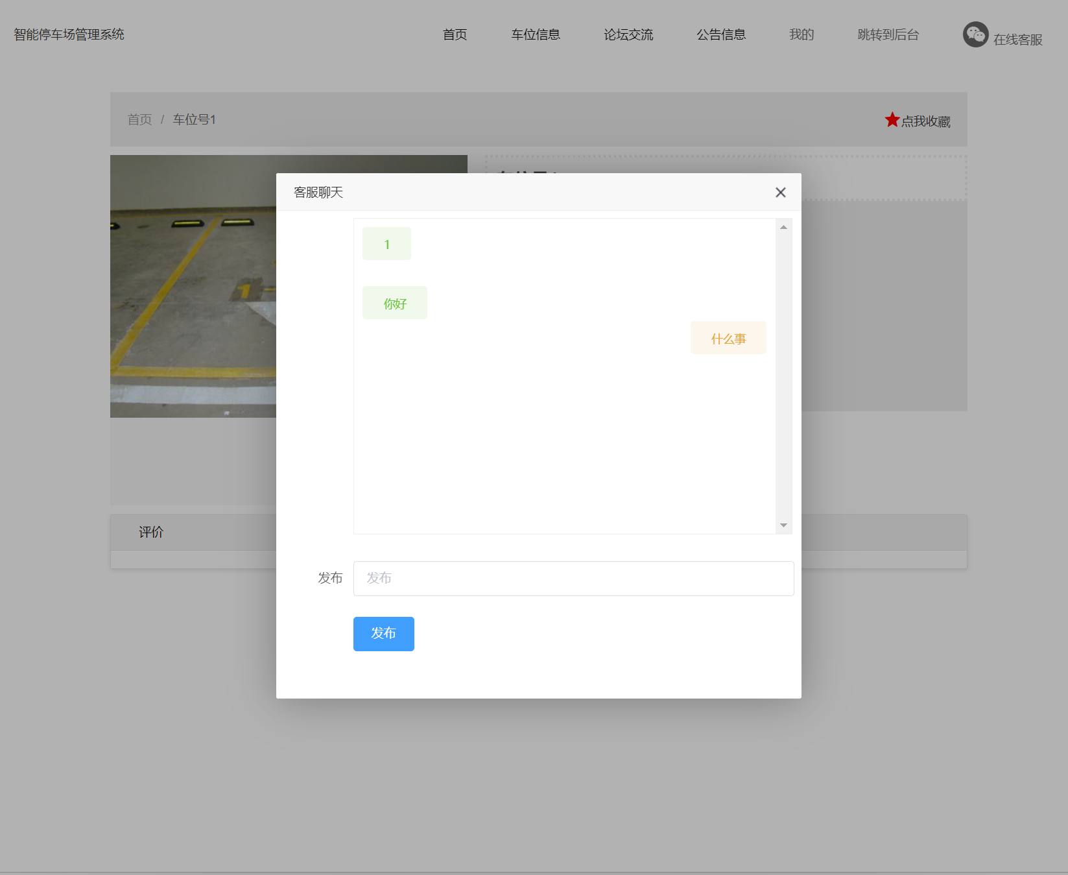Viewport: 1068px width, 875px height.
Task: Click 车位号1 breadcrumb
Action: click(x=195, y=119)
